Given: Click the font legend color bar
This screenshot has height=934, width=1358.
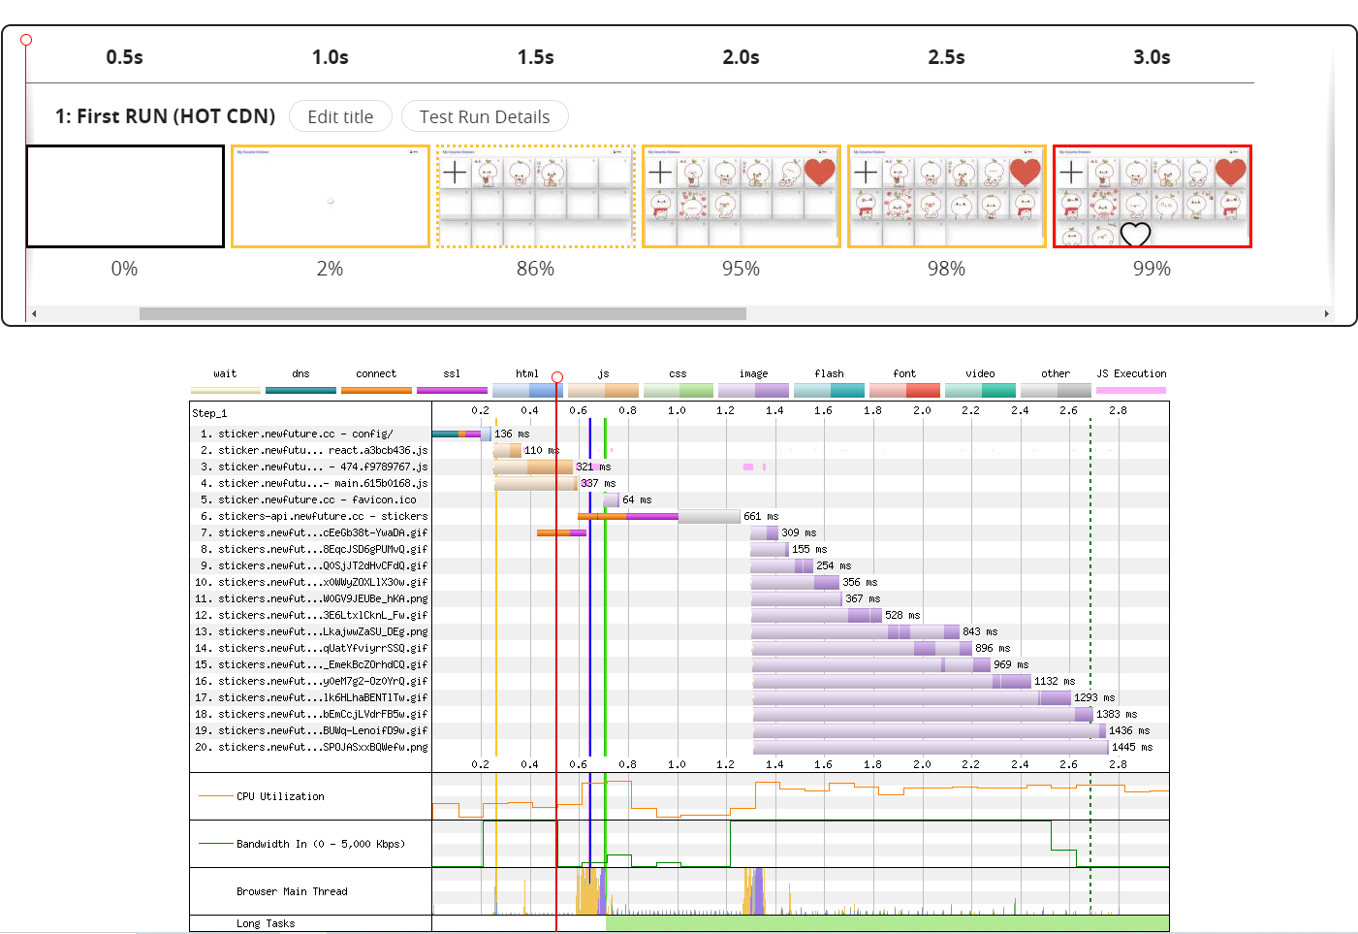Looking at the screenshot, I should (904, 390).
